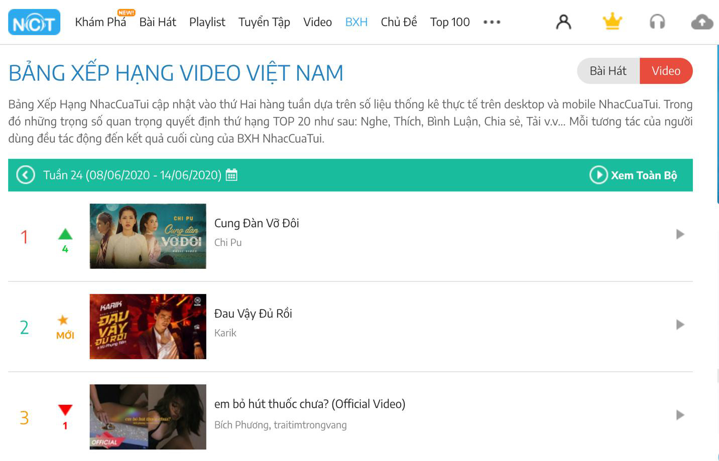719x461 pixels.
Task: Select Top 100 from the navigation
Action: click(449, 22)
